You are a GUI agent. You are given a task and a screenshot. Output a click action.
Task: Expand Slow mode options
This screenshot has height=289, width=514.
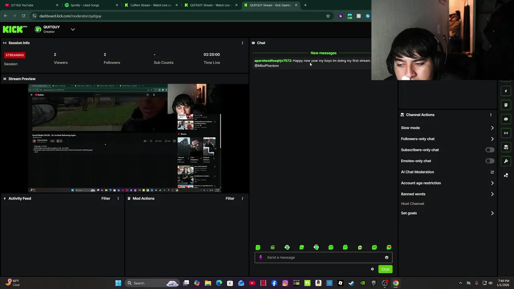(x=492, y=128)
